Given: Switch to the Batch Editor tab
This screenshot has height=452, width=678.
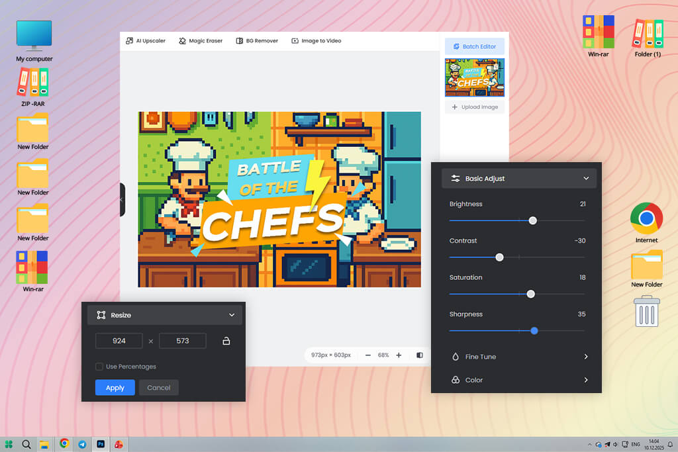Looking at the screenshot, I should click(x=474, y=46).
